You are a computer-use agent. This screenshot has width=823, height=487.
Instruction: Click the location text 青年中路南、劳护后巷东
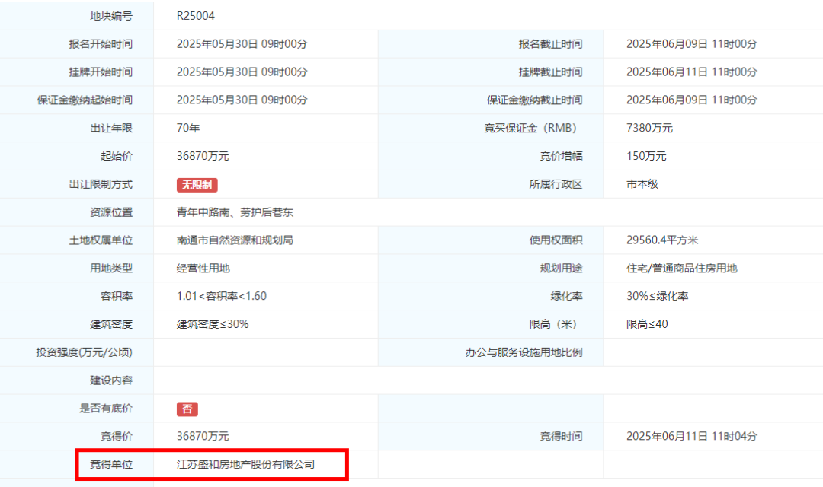coord(235,212)
